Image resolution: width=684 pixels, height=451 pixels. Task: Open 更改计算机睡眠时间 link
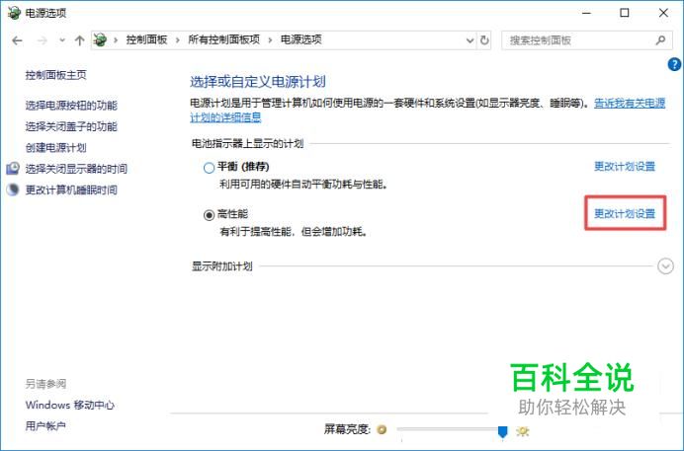[71, 189]
